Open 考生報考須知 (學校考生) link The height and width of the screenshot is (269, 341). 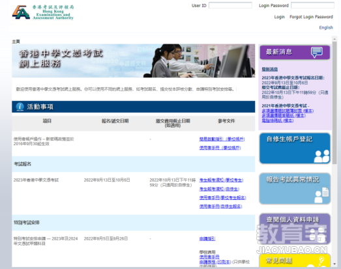tap(222, 180)
